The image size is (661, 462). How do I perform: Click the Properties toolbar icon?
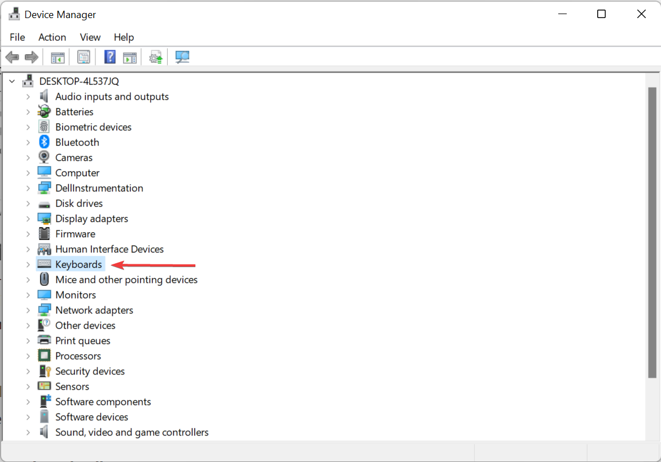click(84, 57)
